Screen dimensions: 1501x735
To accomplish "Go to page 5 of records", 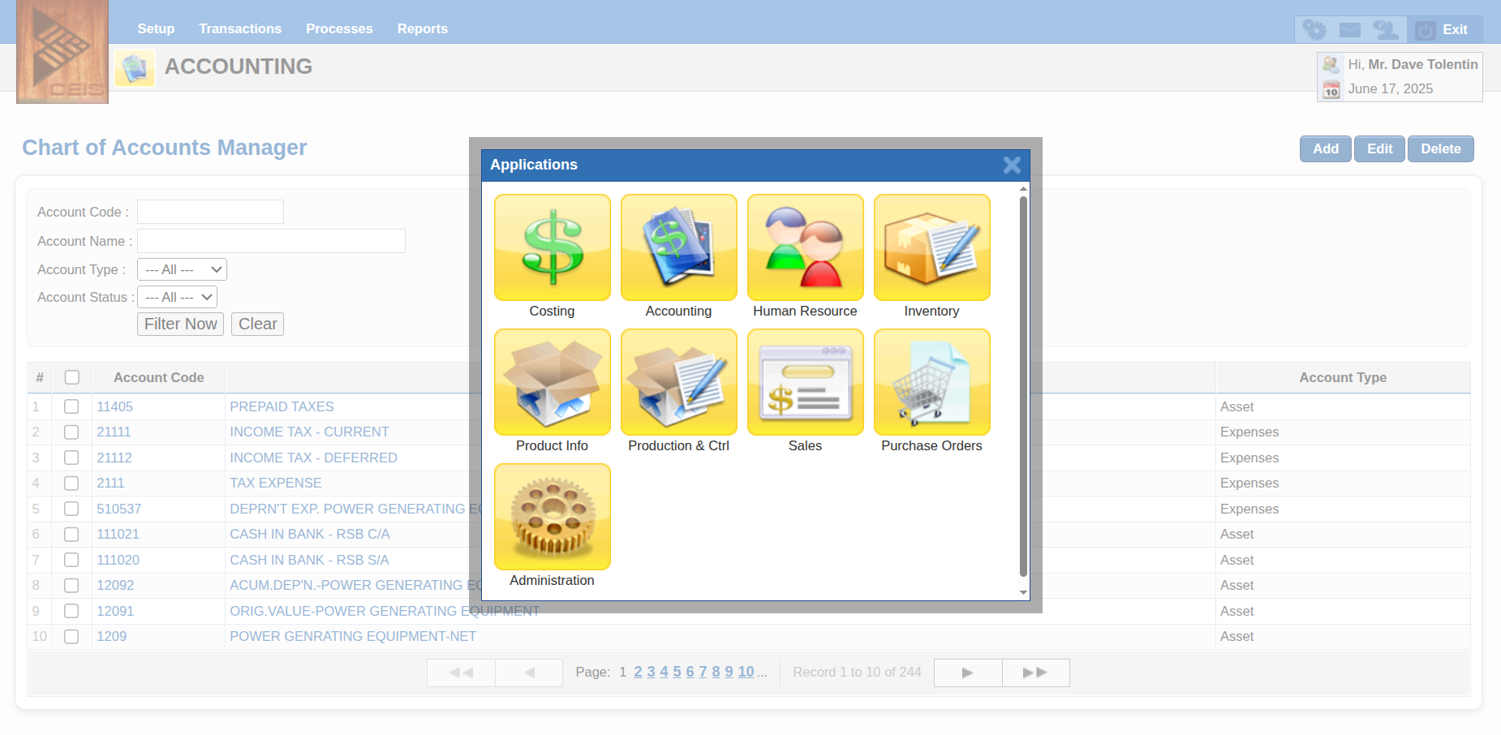I will [x=677, y=672].
